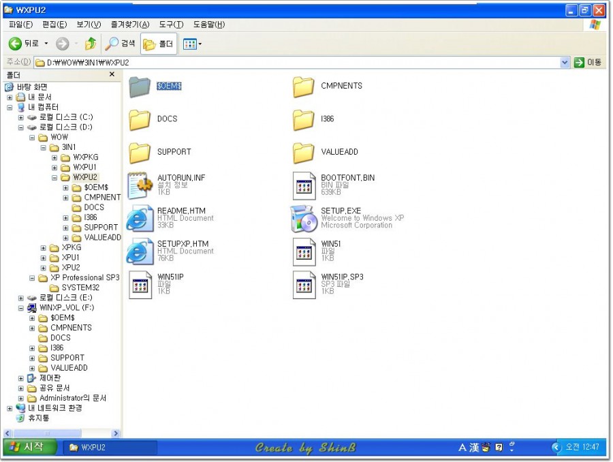Select the WIN51IP file icon
This screenshot has width=613, height=462.
[140, 285]
